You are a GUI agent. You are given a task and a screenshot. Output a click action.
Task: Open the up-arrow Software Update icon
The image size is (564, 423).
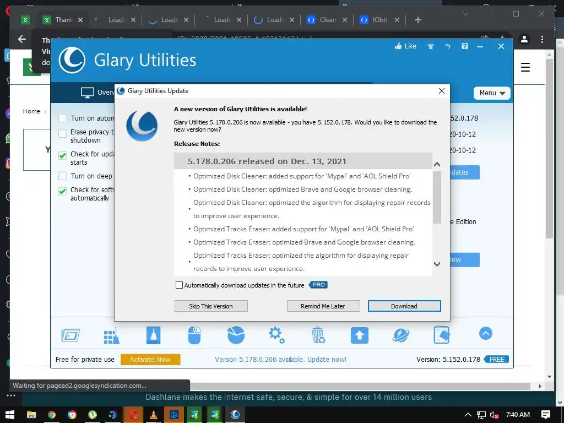pyautogui.click(x=360, y=335)
